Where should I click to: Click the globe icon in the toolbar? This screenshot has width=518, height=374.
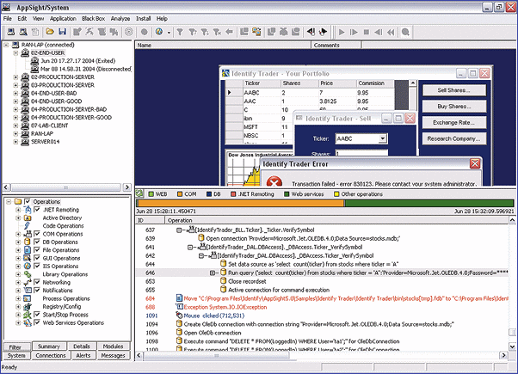click(x=159, y=32)
